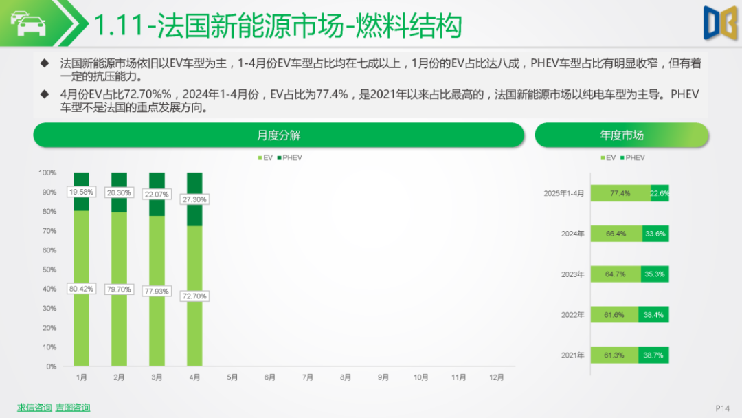Select the 77.4% EV value for 2025
742x418 pixels.
tap(620, 193)
